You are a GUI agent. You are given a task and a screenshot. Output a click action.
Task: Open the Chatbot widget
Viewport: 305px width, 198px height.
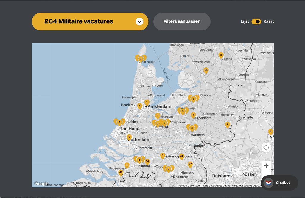click(279, 183)
